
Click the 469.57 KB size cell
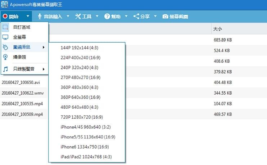click(223, 114)
